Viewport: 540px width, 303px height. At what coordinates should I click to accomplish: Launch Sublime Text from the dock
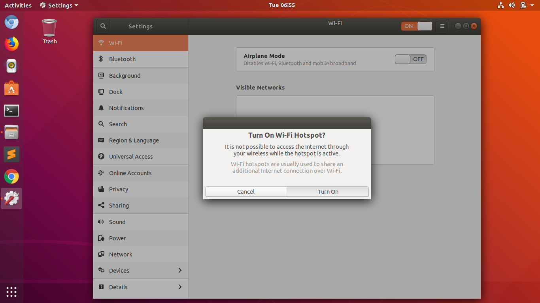11,154
